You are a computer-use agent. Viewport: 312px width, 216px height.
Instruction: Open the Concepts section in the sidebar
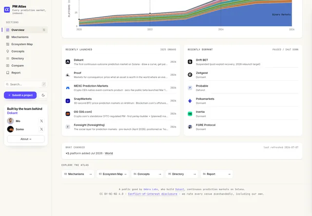click(26, 51)
